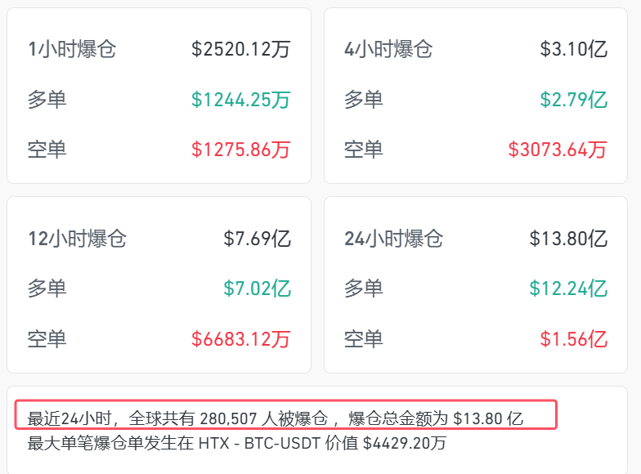Image resolution: width=641 pixels, height=474 pixels.
Task: Select the green $12.24亿 long value
Action: 568,288
